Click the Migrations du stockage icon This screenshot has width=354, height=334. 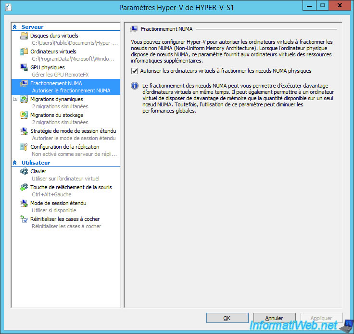pos(24,115)
